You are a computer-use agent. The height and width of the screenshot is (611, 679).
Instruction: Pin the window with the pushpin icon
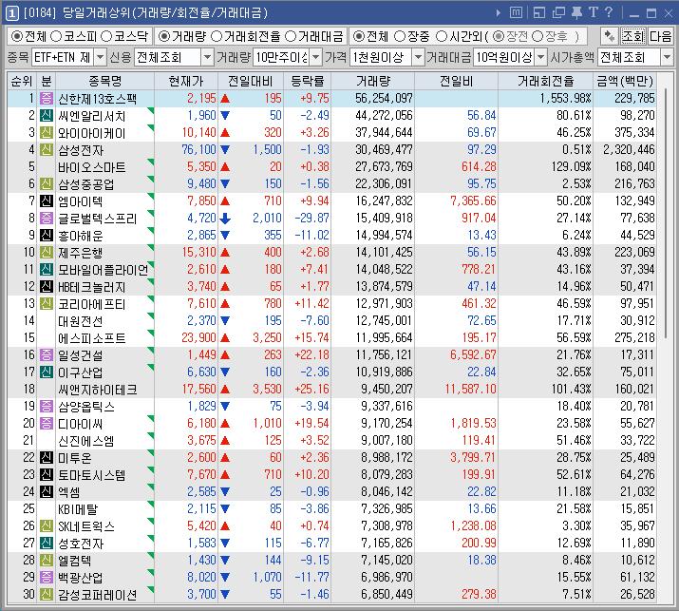(x=576, y=12)
